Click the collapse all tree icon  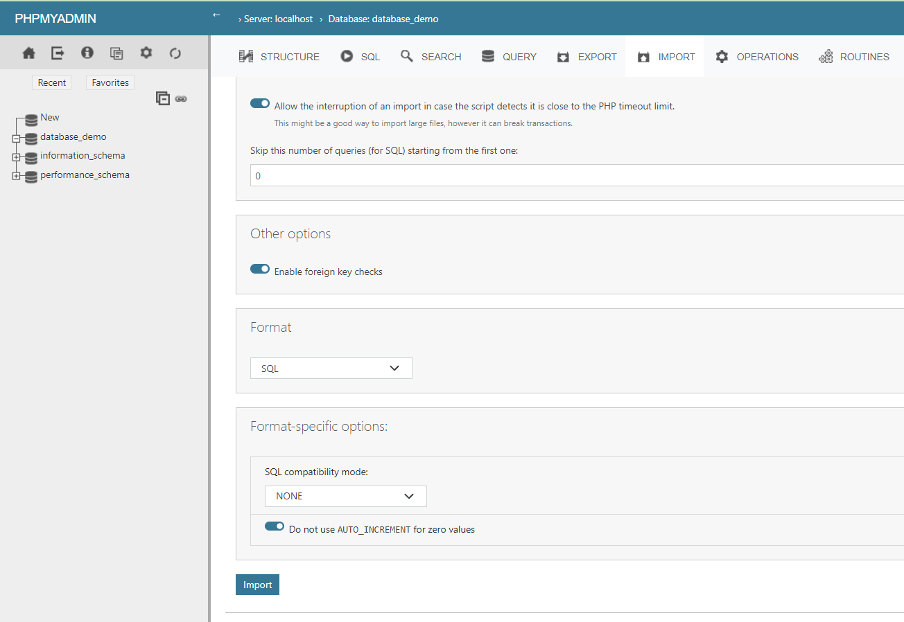pos(162,98)
